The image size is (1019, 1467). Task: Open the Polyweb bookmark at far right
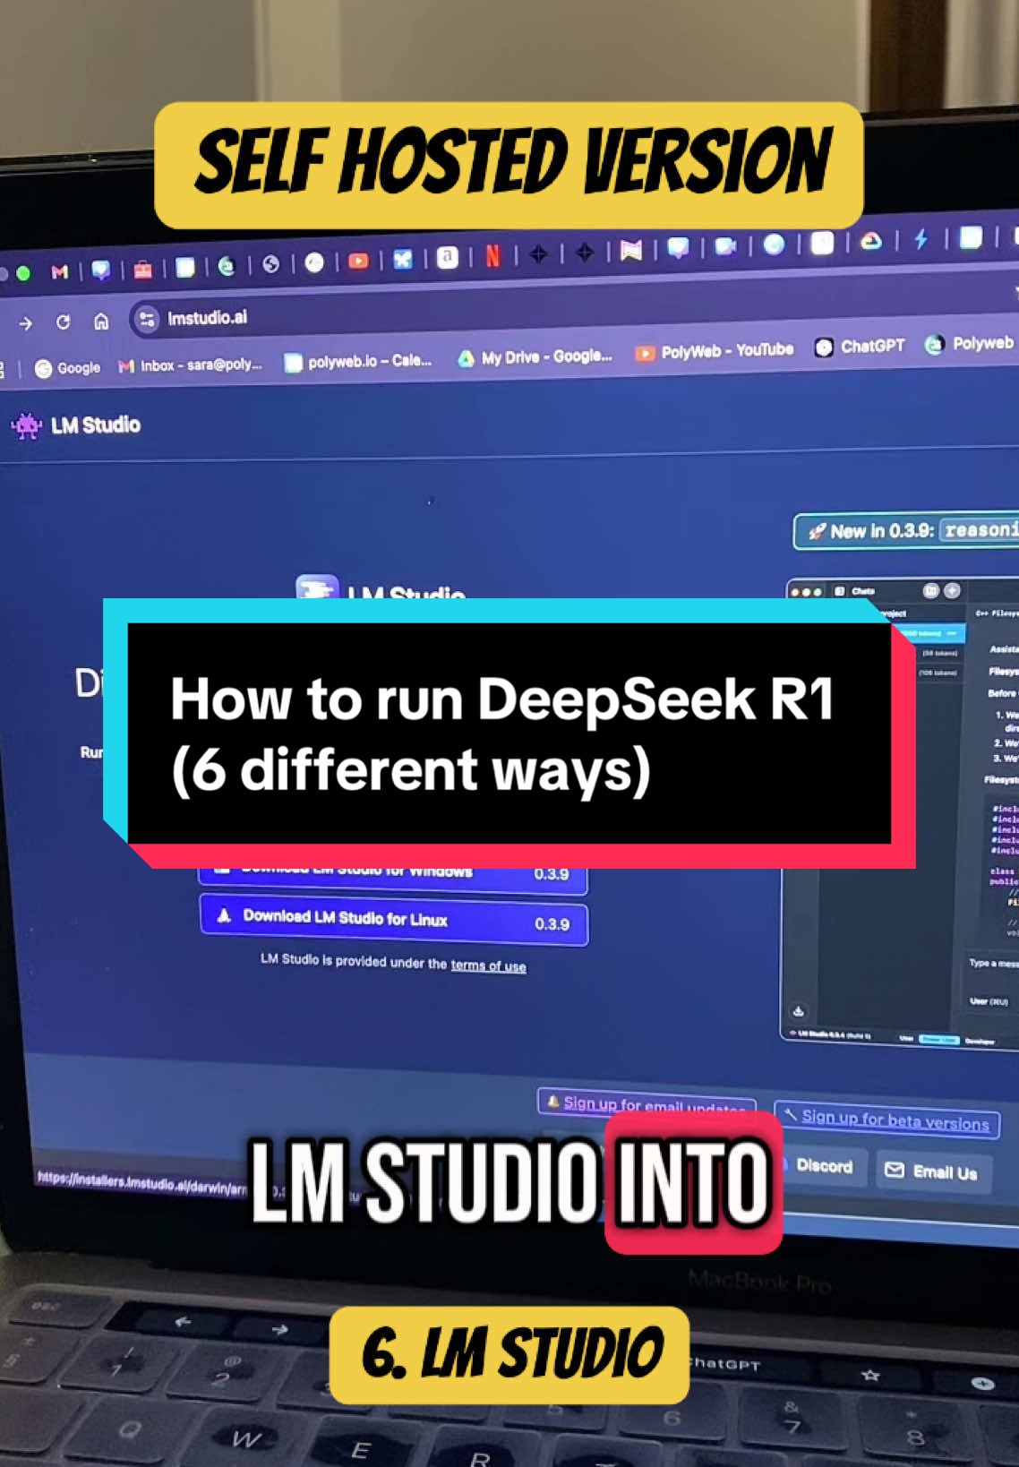click(971, 343)
